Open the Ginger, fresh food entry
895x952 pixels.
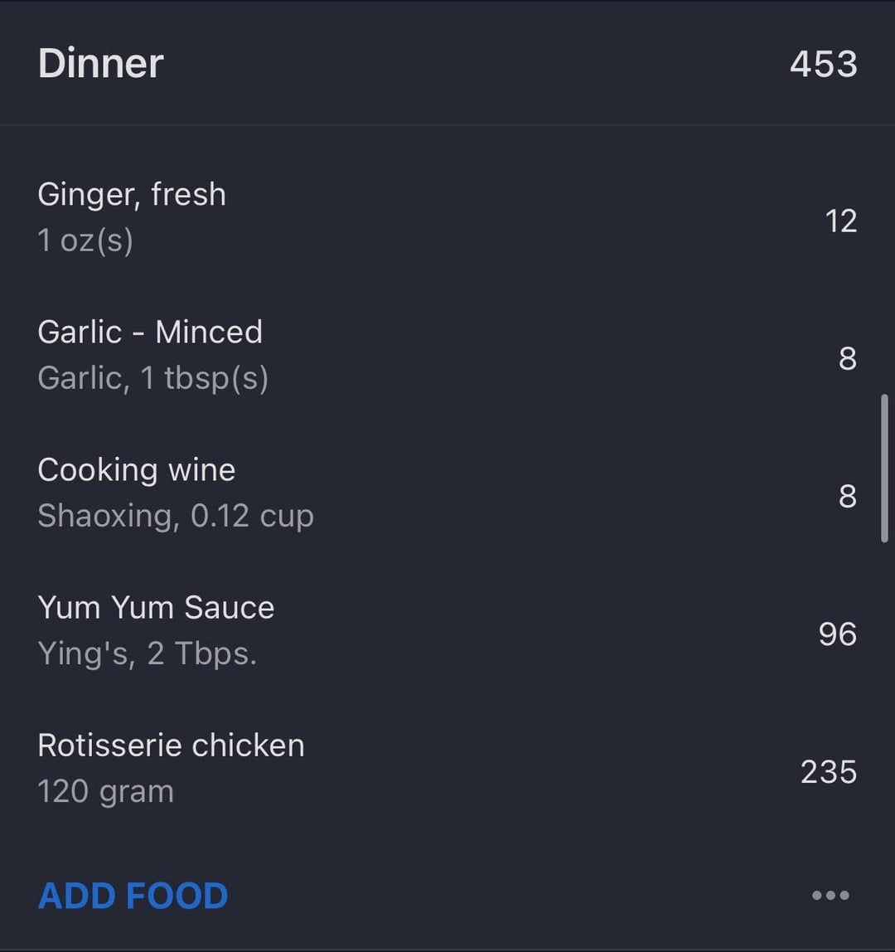coord(132,194)
